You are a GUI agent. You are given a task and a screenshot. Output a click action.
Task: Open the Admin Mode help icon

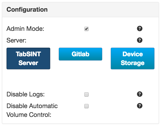(140, 29)
